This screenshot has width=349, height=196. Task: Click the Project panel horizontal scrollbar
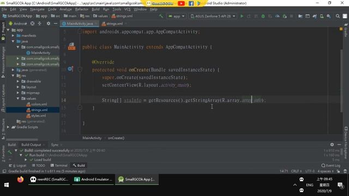point(22,140)
